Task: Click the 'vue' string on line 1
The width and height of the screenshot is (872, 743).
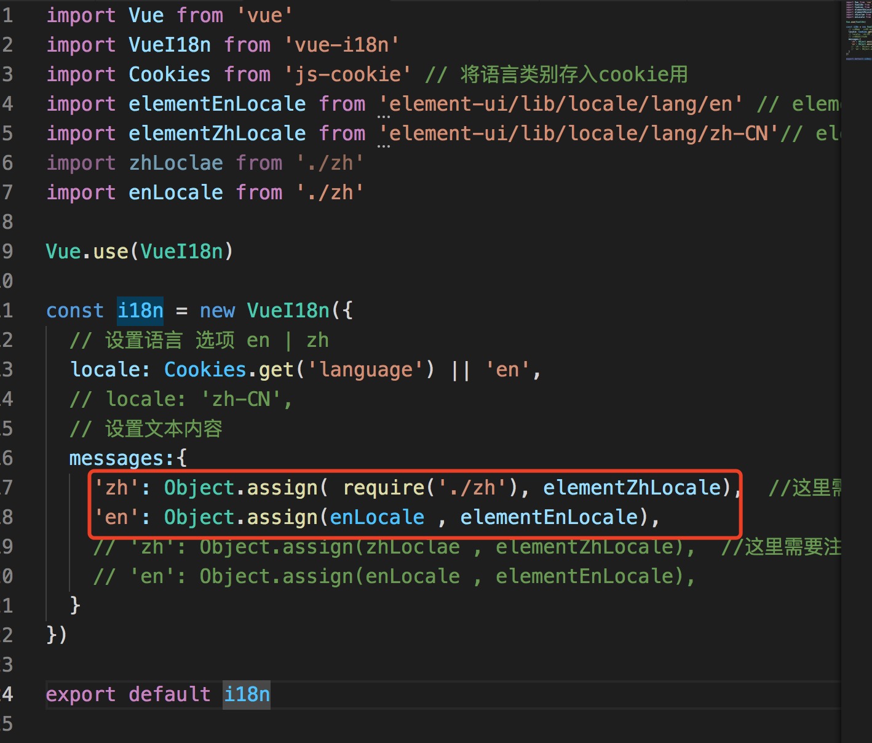Action: pyautogui.click(x=265, y=15)
